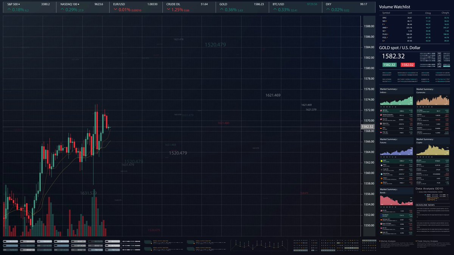
Task: Click the icon beside Natural Gas futures row
Action: pyautogui.click(x=381, y=174)
